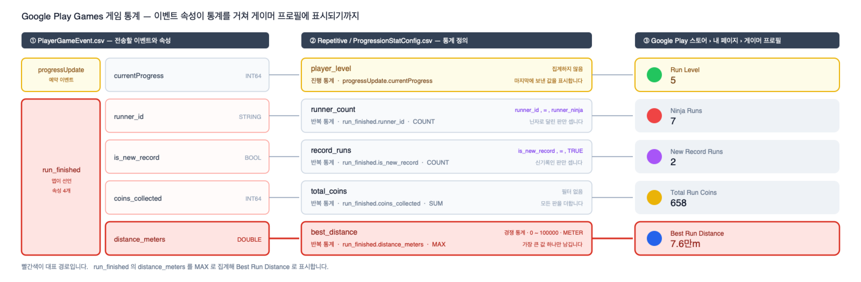Click the 경쟁 통계 0~100000 METER label

pos(543,232)
